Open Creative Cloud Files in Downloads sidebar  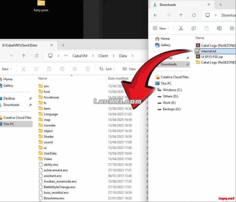[172, 77]
